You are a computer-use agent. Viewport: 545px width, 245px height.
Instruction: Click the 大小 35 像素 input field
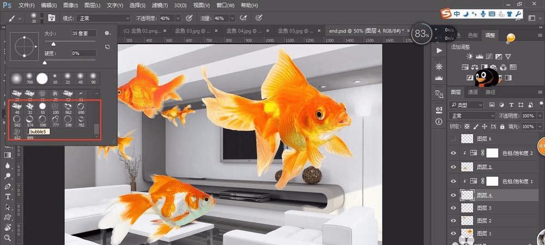pos(83,33)
